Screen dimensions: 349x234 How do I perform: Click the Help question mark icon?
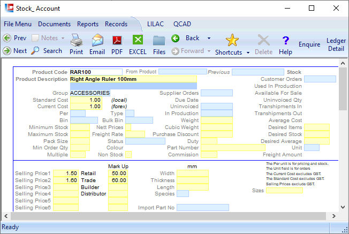[285, 41]
